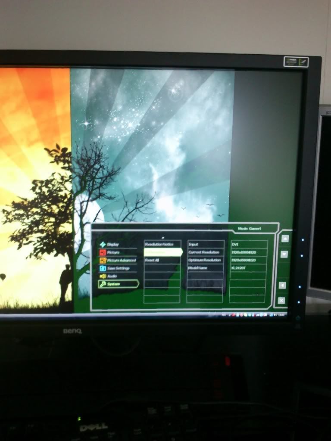
Task: Click the OSD up arrow button
Action: 285,239
